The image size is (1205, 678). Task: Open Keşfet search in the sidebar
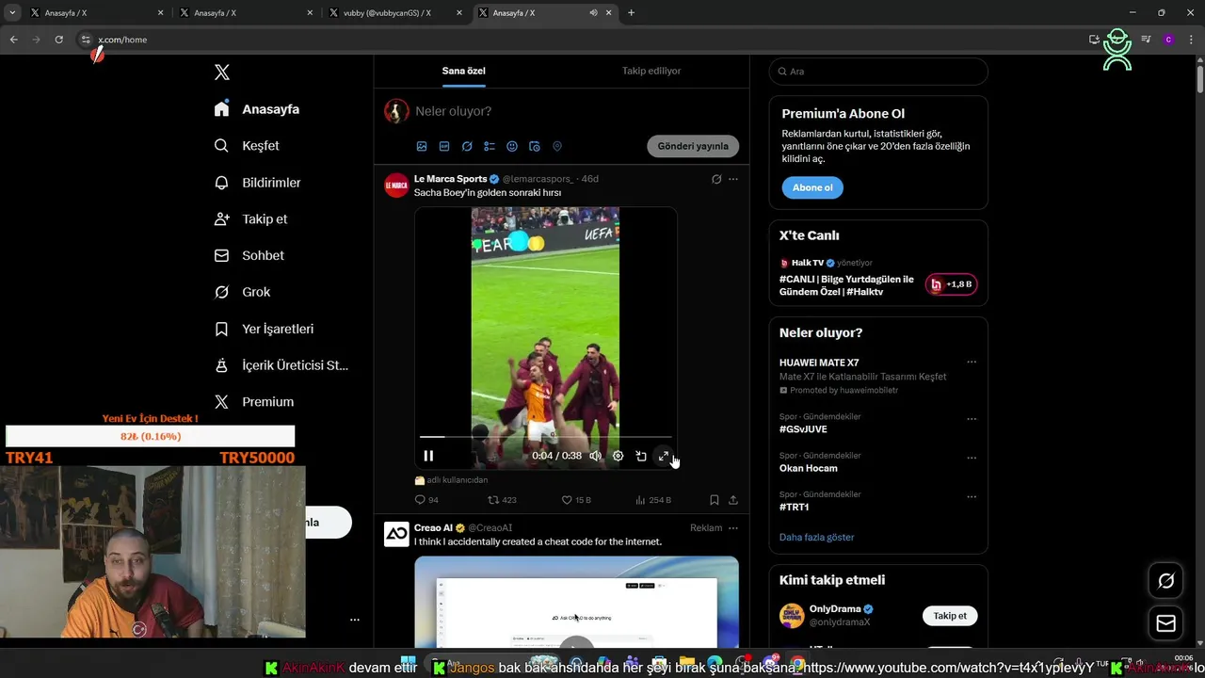(247, 146)
